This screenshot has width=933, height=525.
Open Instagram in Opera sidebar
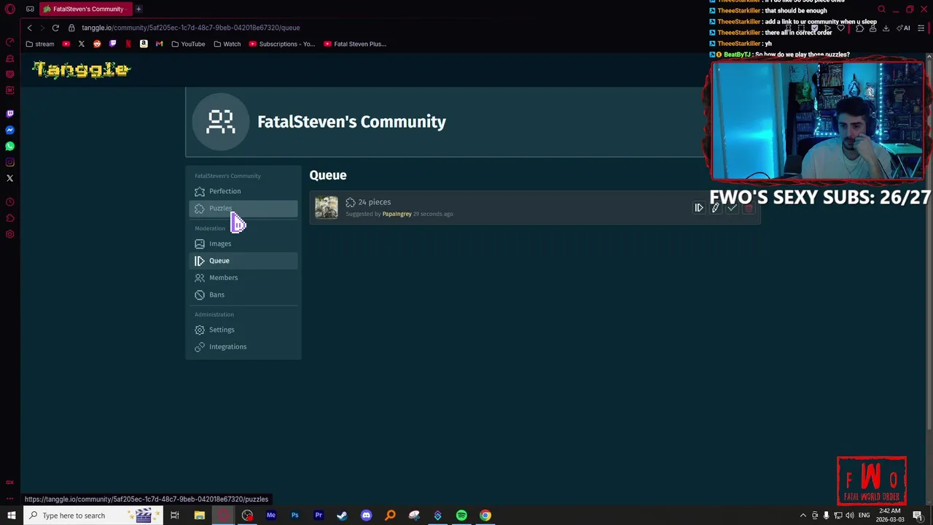pyautogui.click(x=9, y=162)
